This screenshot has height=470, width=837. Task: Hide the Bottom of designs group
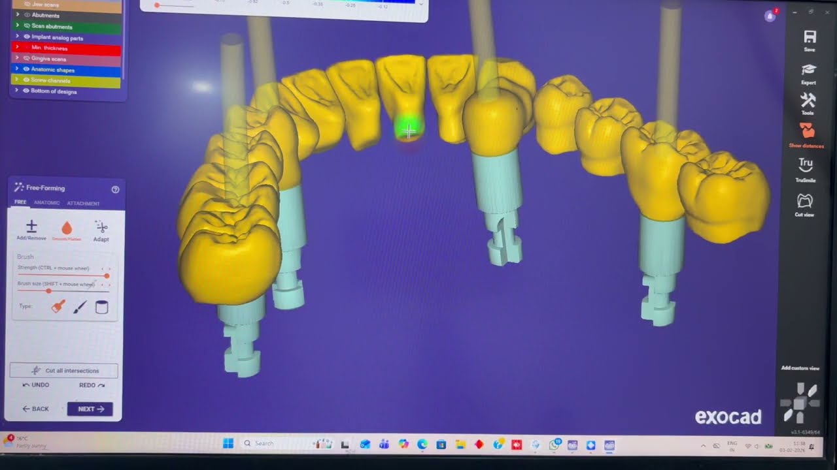[x=27, y=91]
